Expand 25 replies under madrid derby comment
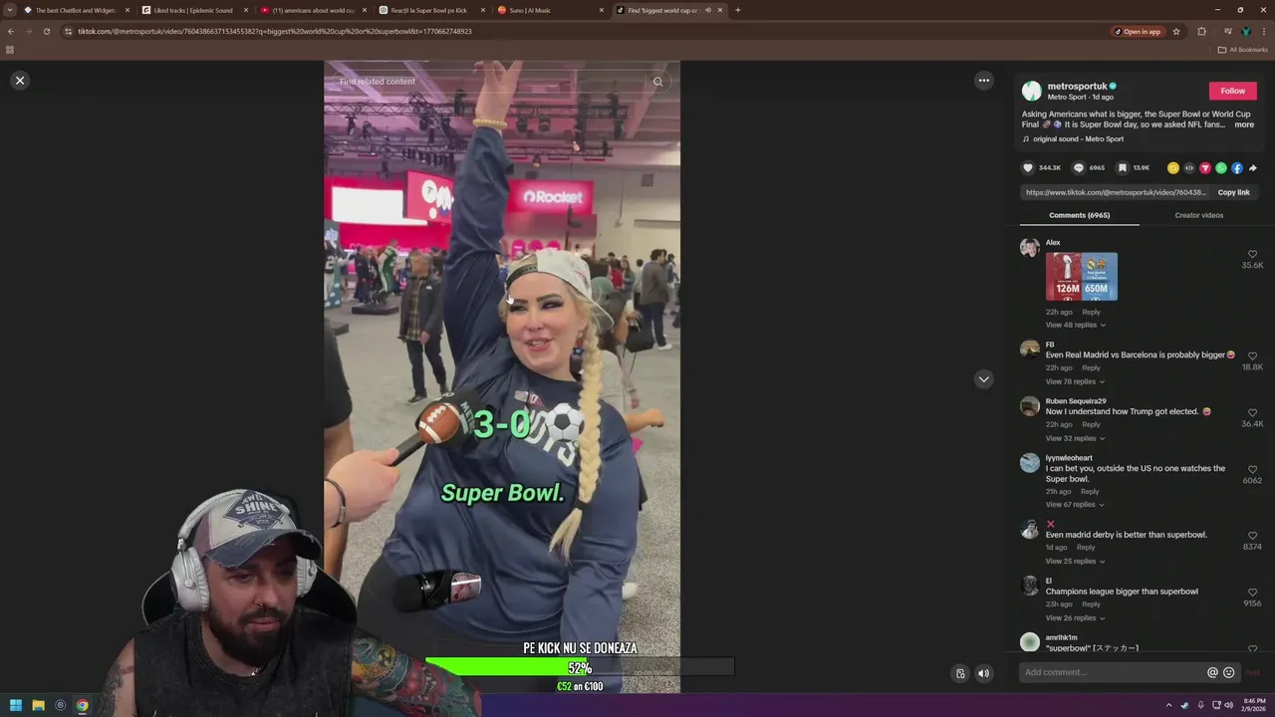This screenshot has width=1275, height=717. click(1075, 562)
